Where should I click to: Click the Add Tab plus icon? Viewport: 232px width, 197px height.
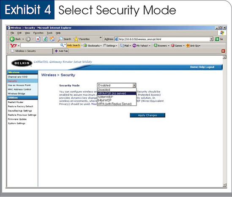(56, 51)
